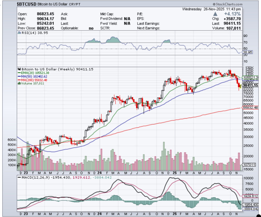Click the 107011 volume axis tag
Viewport: 261px width, 217px height.
coord(249,165)
